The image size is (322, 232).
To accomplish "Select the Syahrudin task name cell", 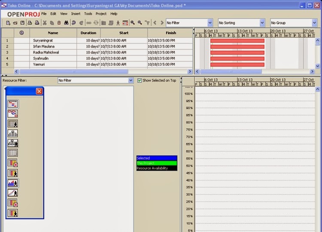I will [53, 58].
